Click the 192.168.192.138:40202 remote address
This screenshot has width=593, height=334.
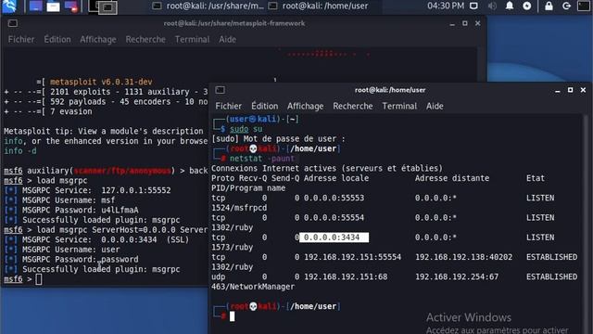coord(463,257)
